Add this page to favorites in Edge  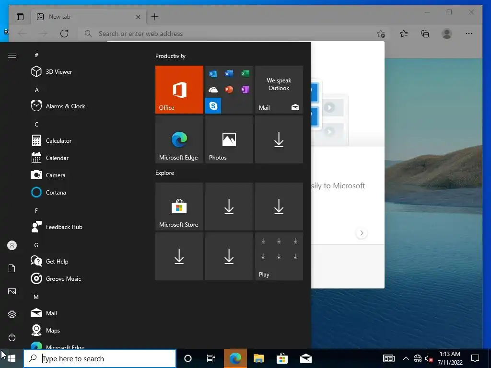pyautogui.click(x=381, y=34)
